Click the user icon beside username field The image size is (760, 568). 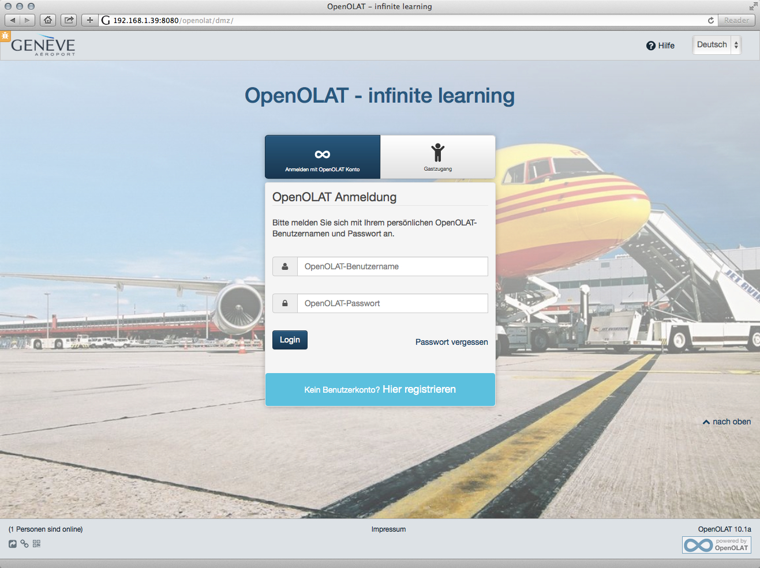coord(285,266)
